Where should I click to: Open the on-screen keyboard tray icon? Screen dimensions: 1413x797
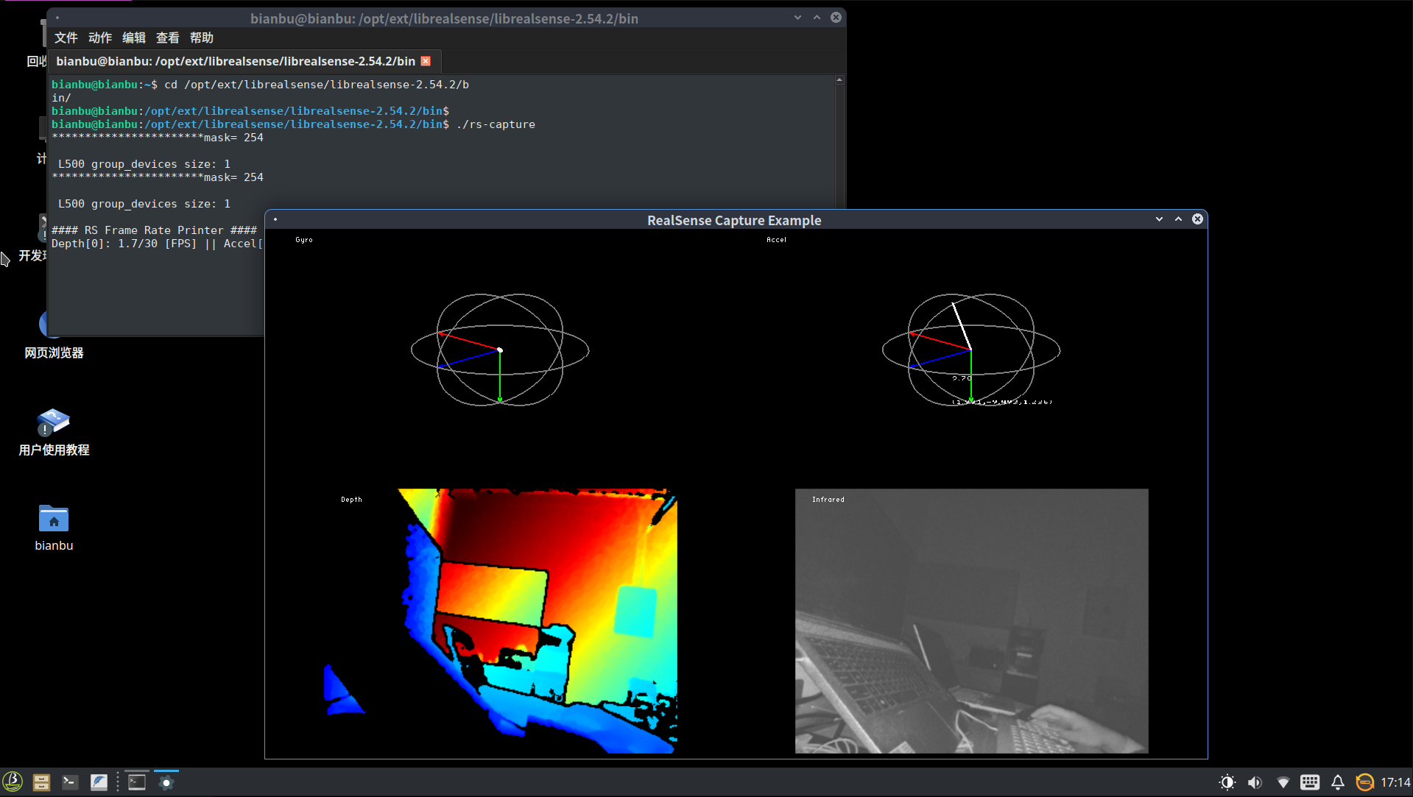(1310, 782)
